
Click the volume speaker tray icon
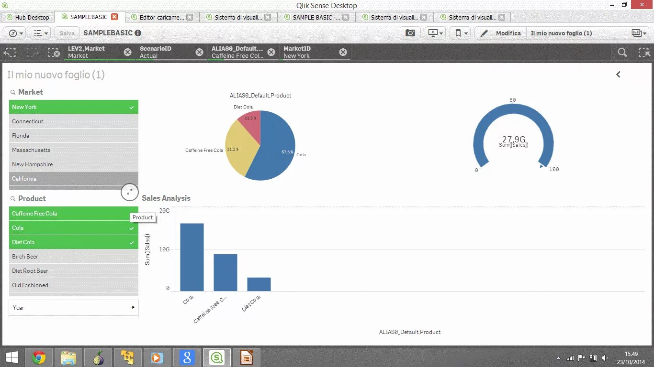click(x=605, y=357)
